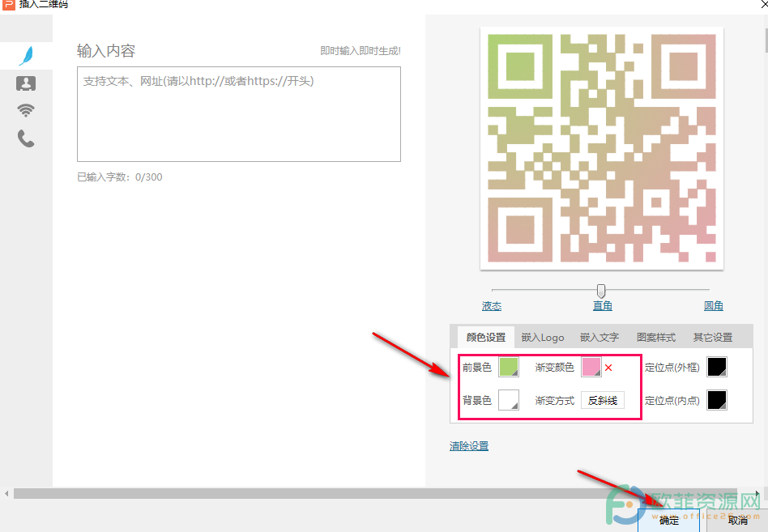Change the white 背景色 background swatch

click(509, 400)
